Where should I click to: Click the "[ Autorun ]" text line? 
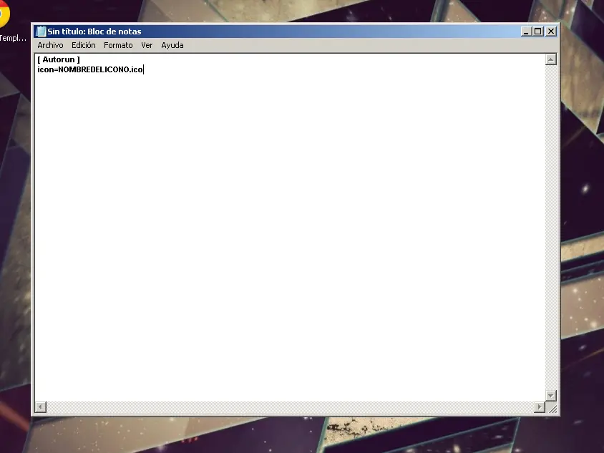[59, 59]
